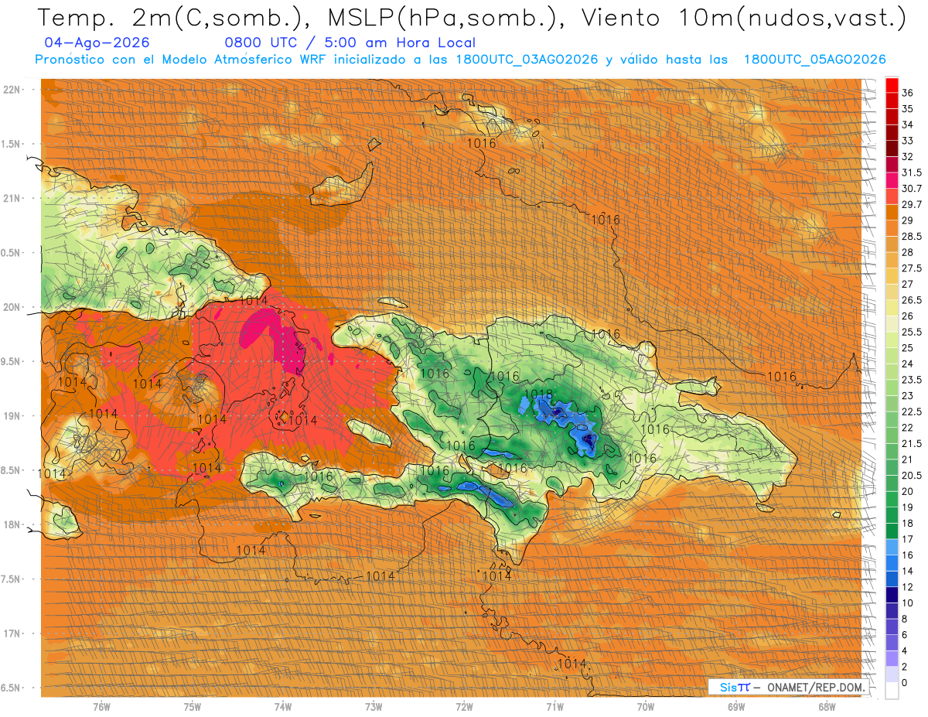
Task: Click legend value 6
Action: [x=905, y=635]
